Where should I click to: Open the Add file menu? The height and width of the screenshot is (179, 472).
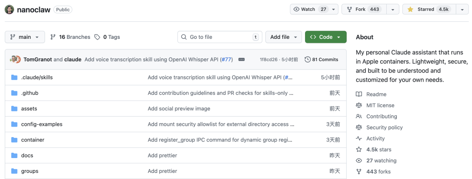[x=284, y=37]
